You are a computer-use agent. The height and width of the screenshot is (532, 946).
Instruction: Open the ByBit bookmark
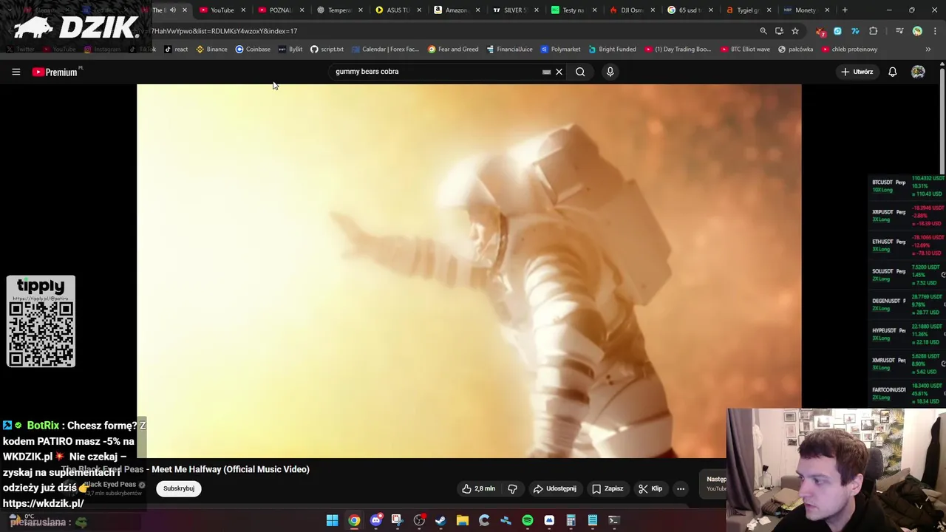290,50
